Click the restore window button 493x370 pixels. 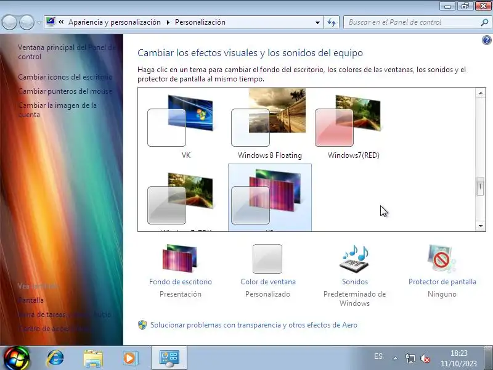pyautogui.click(x=465, y=6)
